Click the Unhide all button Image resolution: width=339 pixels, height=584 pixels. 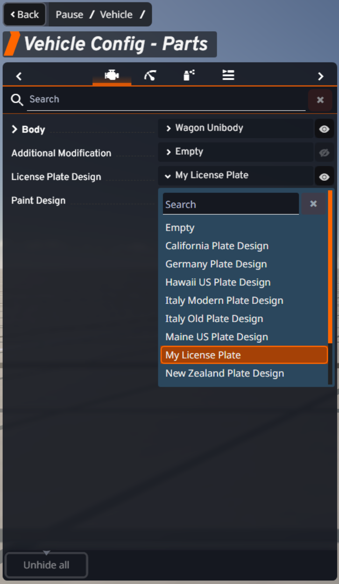point(46,565)
